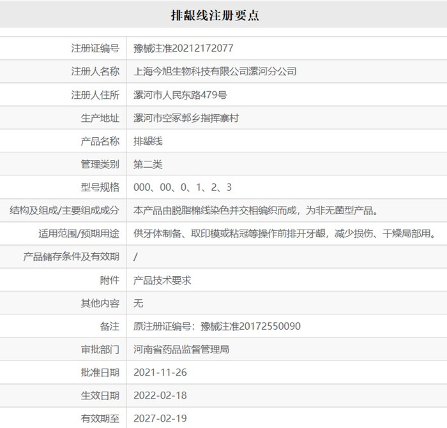Select the label 产品名称
Screen dimensions: 447x428
tap(100, 141)
